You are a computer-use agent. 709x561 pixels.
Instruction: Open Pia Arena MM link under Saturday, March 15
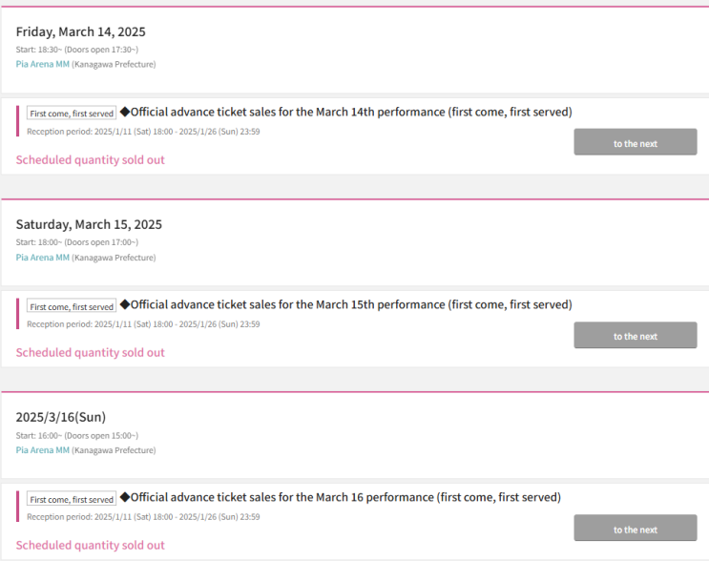click(x=42, y=258)
